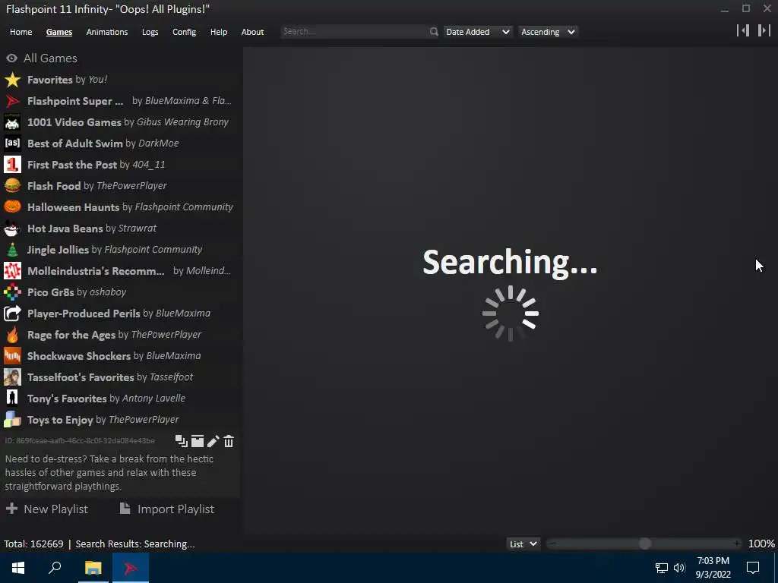This screenshot has height=583, width=778.
Task: Edit the selected playlist with pencil icon
Action: coord(213,441)
